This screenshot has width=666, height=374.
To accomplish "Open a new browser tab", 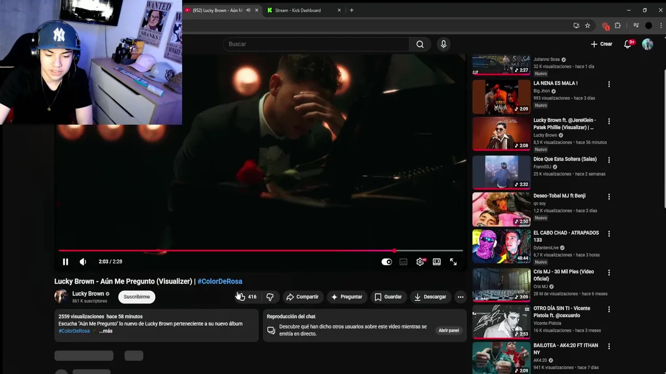I will point(352,10).
